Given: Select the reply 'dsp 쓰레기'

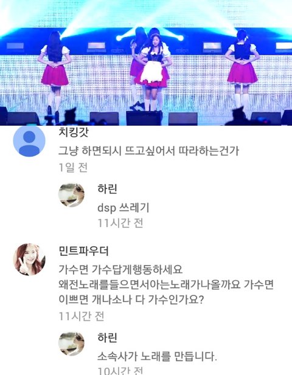Looking at the screenshot, I should point(123,208).
